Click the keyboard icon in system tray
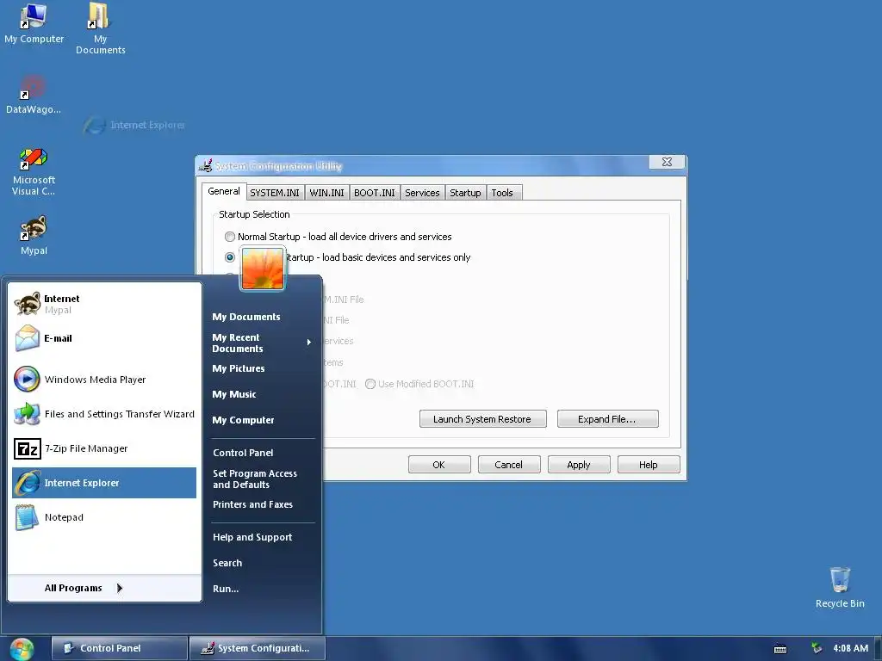882x661 pixels. click(x=780, y=649)
